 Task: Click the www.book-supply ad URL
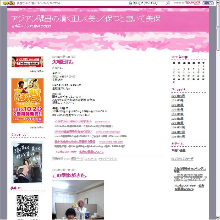click(x=108, y=132)
